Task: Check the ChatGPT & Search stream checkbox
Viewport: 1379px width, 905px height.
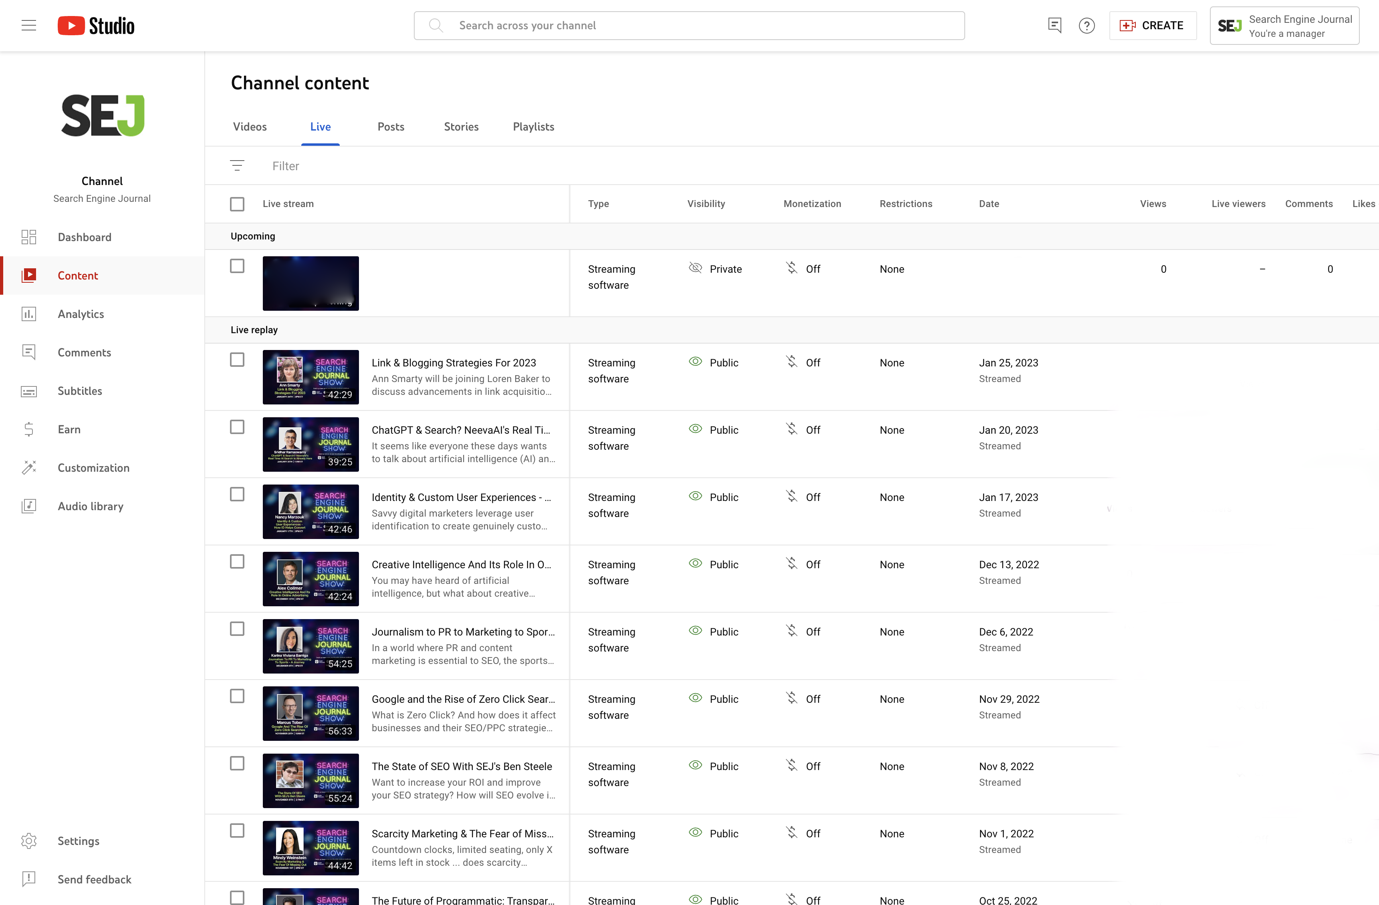Action: pos(237,427)
